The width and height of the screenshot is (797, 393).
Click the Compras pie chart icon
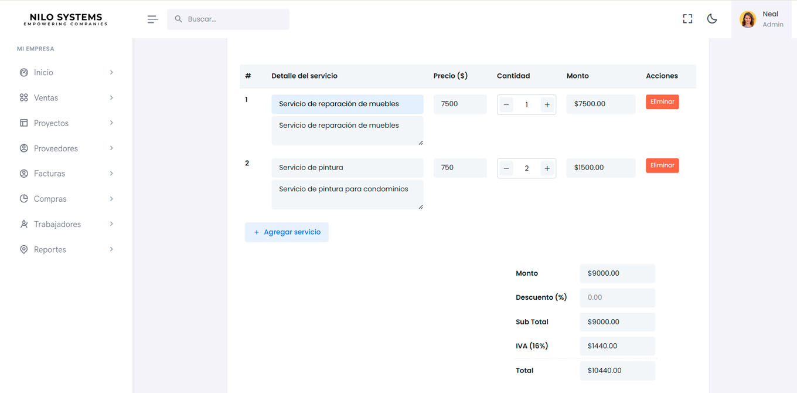pos(24,199)
